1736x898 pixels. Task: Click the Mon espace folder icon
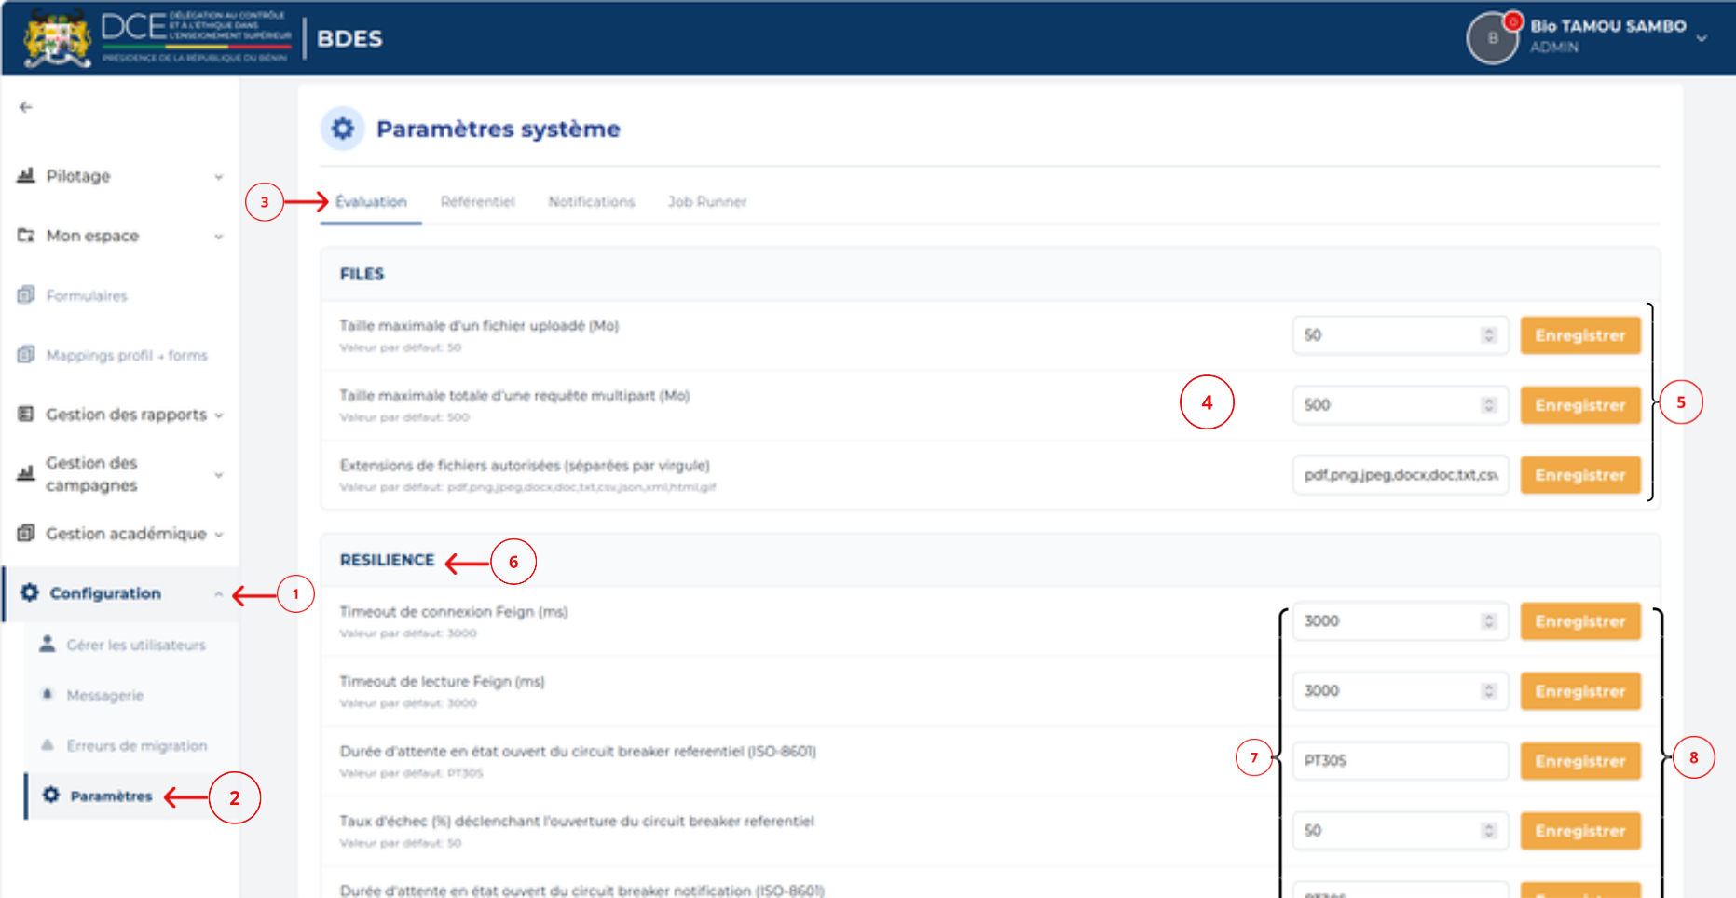tap(26, 235)
